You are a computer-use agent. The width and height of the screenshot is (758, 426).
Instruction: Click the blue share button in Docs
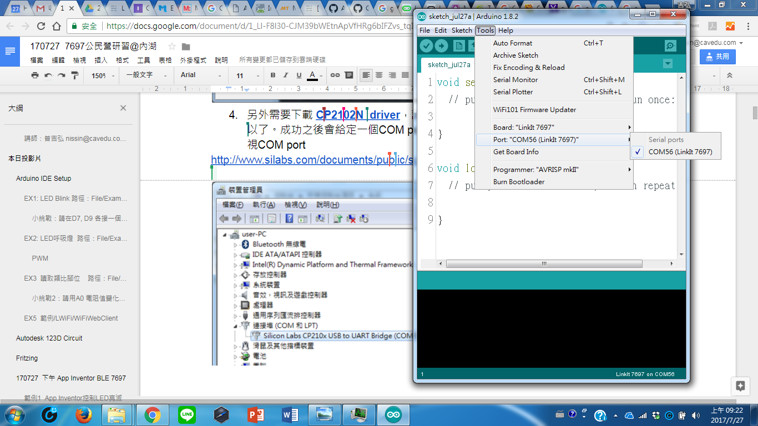(x=717, y=56)
